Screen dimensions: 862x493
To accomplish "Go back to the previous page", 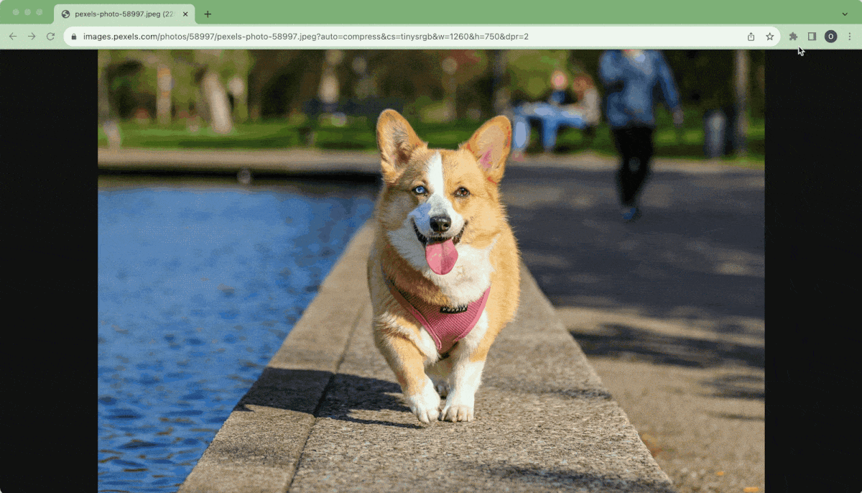I will (x=13, y=36).
